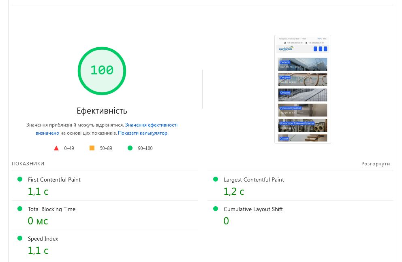Click the green dot beside First Contentful Paint

(20, 179)
